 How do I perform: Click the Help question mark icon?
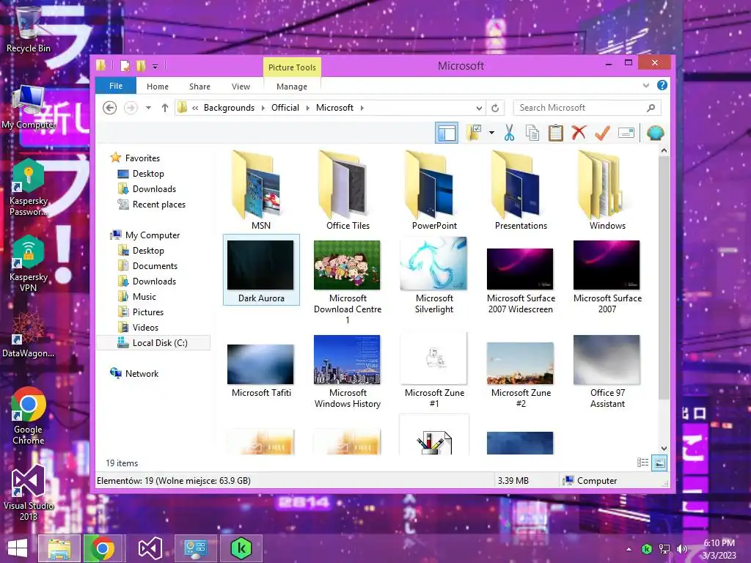[x=662, y=85]
